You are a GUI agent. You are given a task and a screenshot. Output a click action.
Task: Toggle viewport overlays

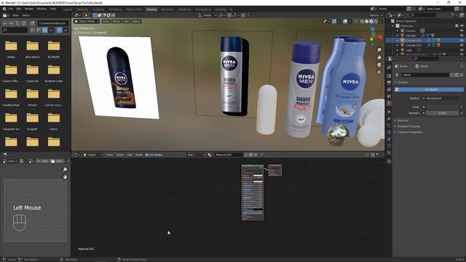[x=345, y=21]
